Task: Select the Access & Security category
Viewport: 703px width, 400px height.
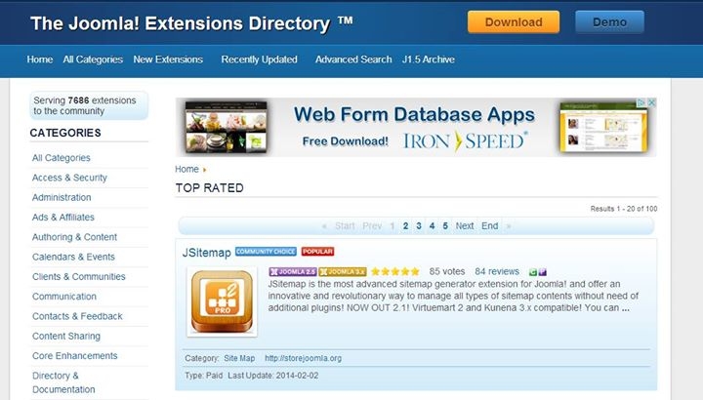Action: pyautogui.click(x=69, y=178)
